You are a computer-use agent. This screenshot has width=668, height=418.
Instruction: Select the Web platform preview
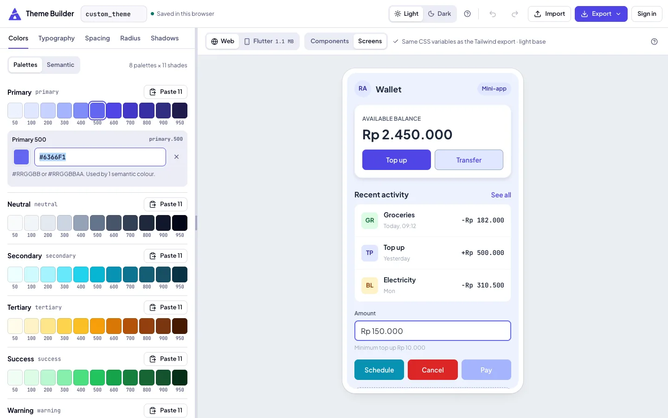[x=223, y=41]
